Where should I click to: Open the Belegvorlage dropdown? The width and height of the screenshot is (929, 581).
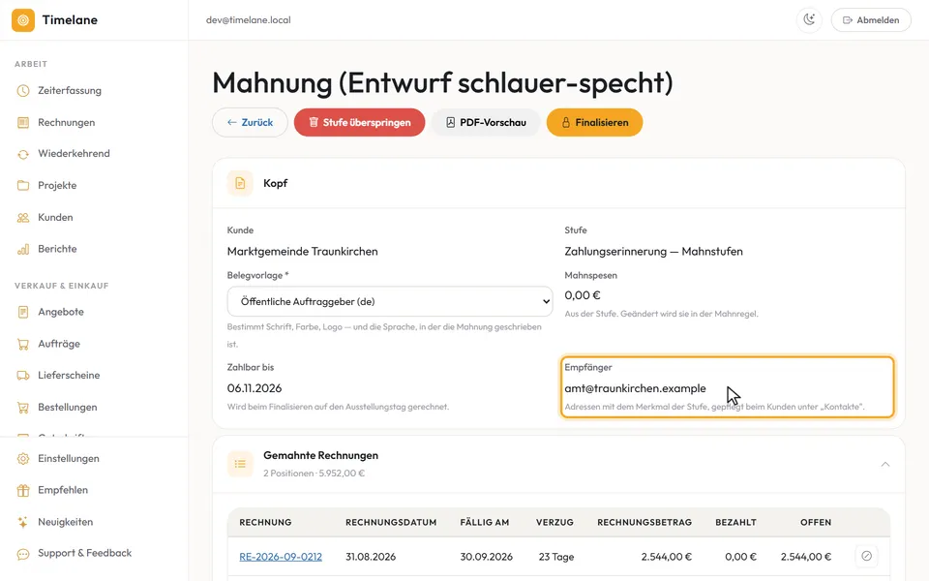coord(390,302)
